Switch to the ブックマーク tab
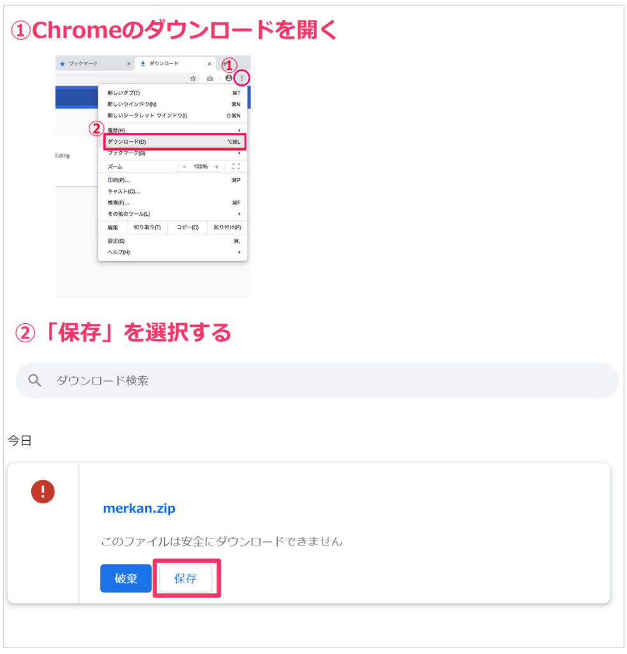 pyautogui.click(x=89, y=64)
